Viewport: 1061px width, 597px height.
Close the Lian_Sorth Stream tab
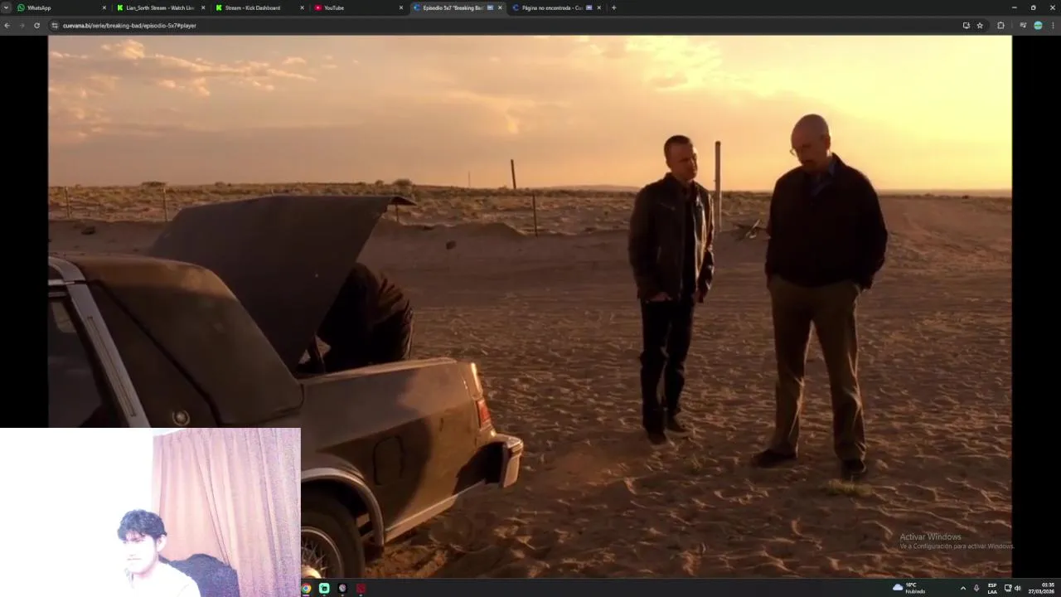pos(203,7)
